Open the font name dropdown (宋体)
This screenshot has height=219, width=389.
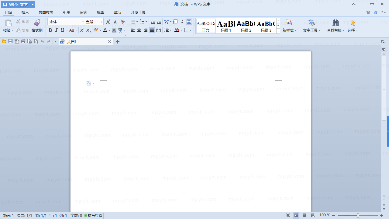click(x=83, y=22)
